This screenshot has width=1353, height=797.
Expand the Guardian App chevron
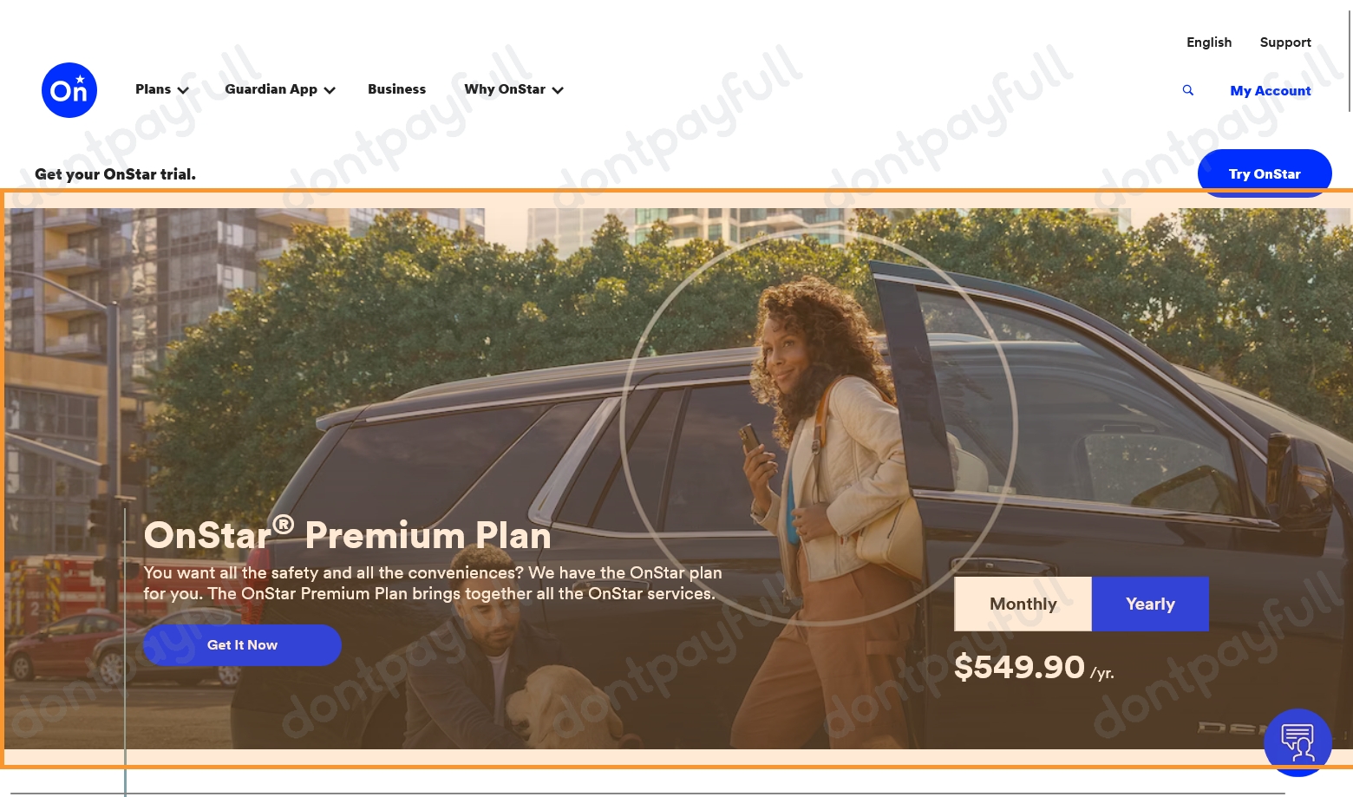[x=330, y=90]
